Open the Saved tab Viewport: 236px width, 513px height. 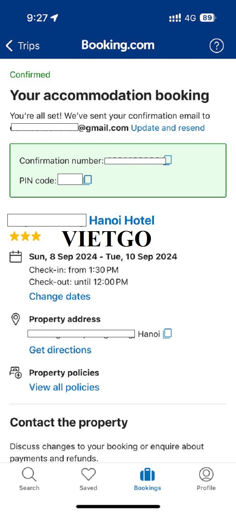pyautogui.click(x=88, y=479)
